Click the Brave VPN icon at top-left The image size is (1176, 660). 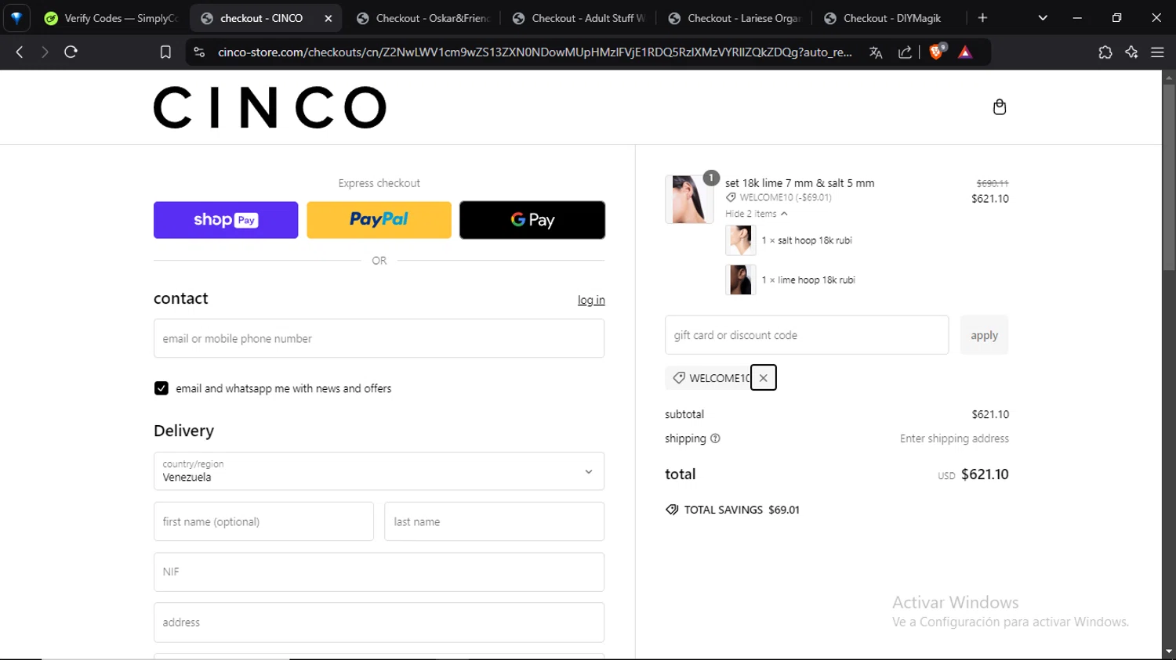[16, 18]
